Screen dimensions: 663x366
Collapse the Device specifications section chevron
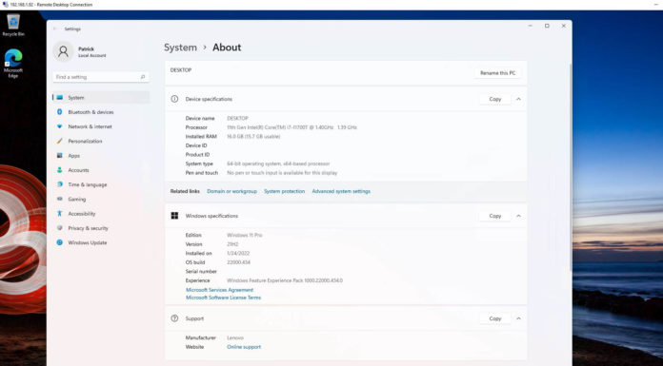click(518, 99)
